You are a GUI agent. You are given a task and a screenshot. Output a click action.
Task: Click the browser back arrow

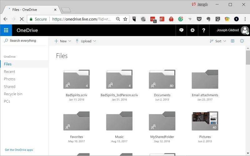(5, 19)
